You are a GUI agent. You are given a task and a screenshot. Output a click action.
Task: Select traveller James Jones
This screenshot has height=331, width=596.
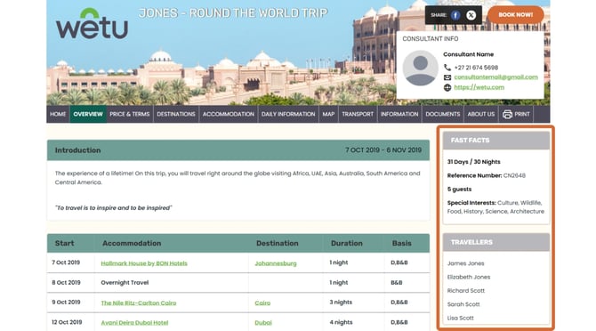tap(465, 263)
